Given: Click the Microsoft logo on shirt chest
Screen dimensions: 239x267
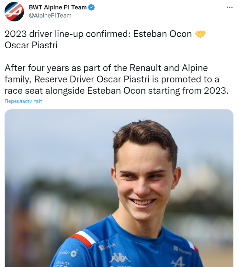Looking at the screenshot, I should click(x=107, y=247).
